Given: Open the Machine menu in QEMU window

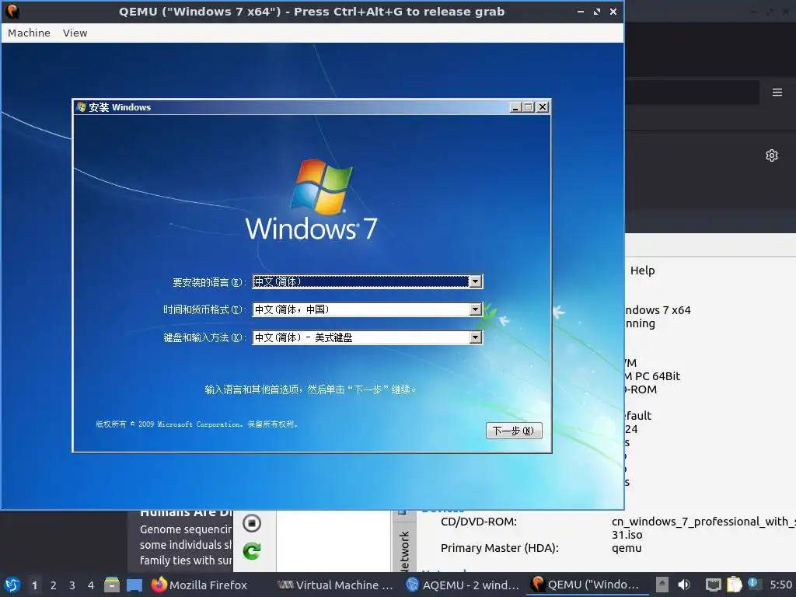Looking at the screenshot, I should pos(29,33).
